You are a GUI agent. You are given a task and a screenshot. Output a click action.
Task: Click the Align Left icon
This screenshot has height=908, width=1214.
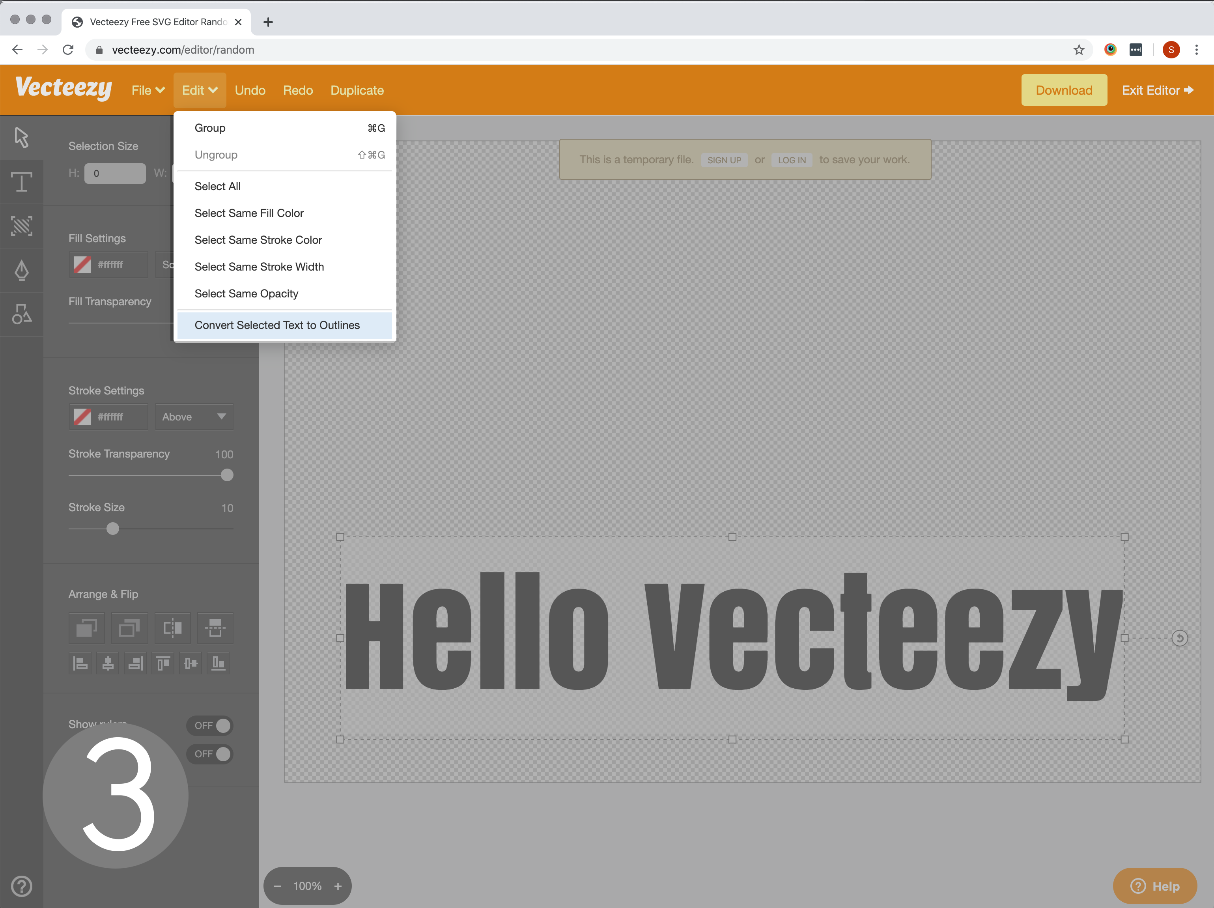[81, 663]
